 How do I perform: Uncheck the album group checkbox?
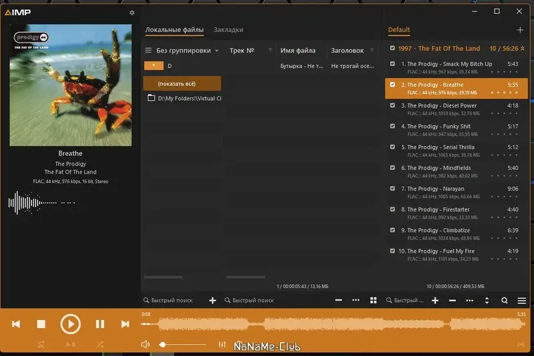392,48
